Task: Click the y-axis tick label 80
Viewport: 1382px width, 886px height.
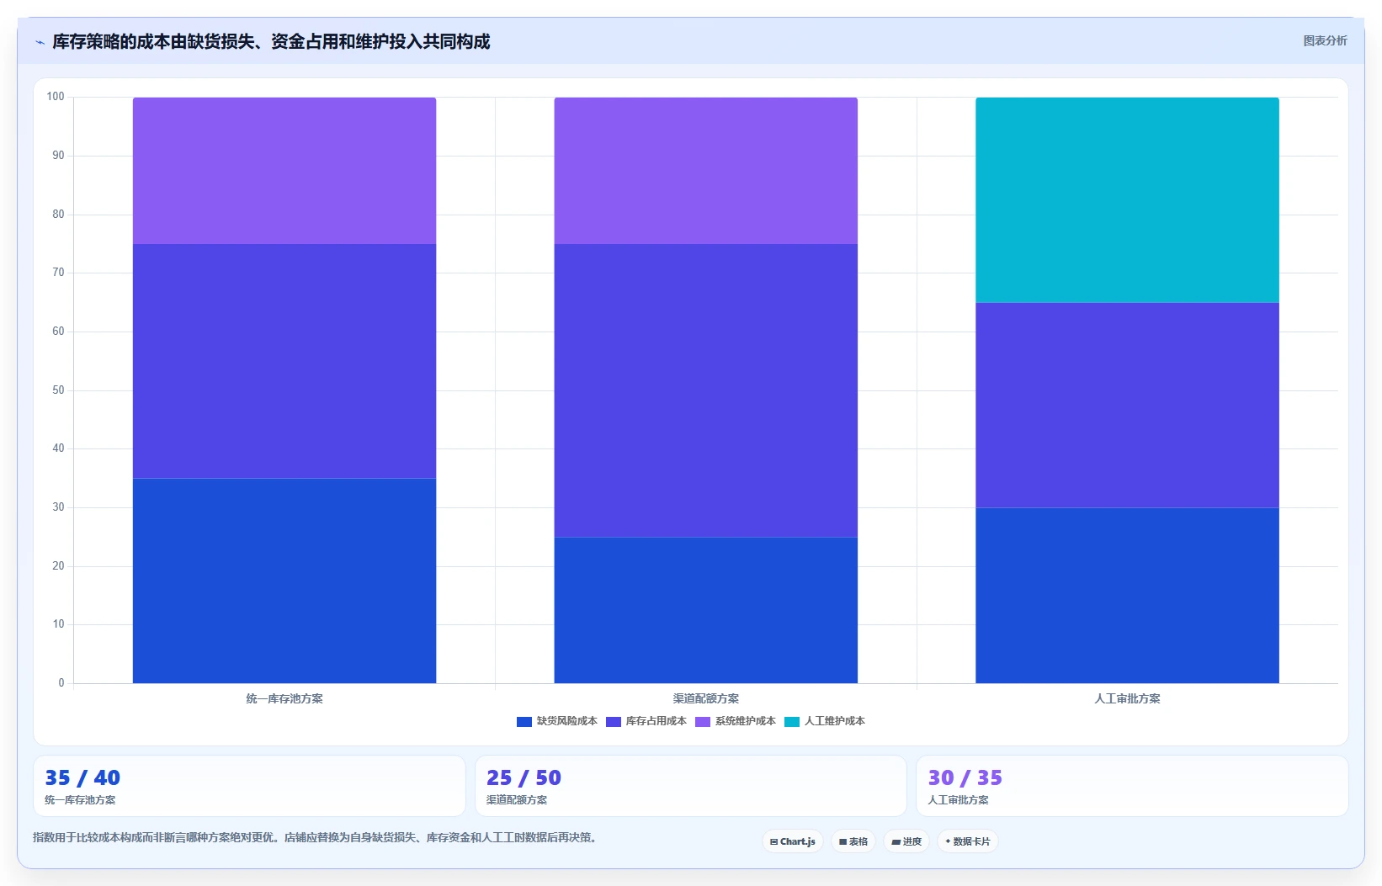Action: [58, 215]
